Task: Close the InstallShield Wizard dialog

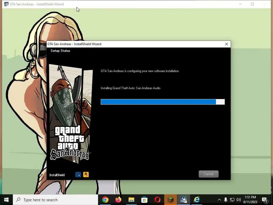Action: pyautogui.click(x=227, y=44)
